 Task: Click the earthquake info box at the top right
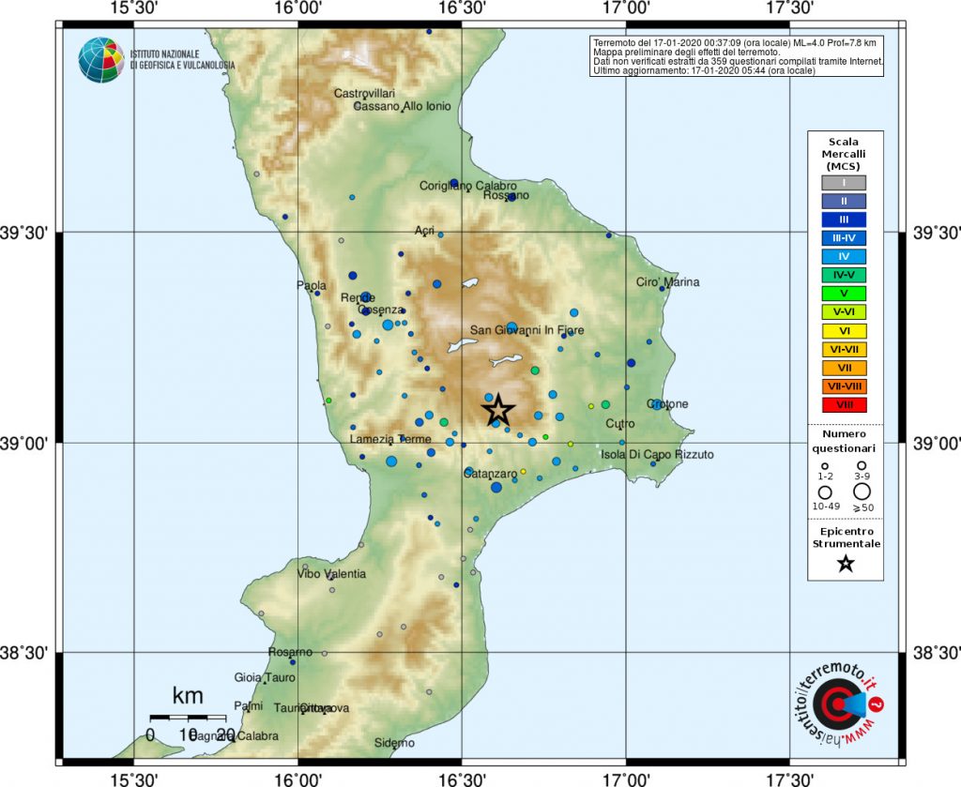tap(739, 58)
